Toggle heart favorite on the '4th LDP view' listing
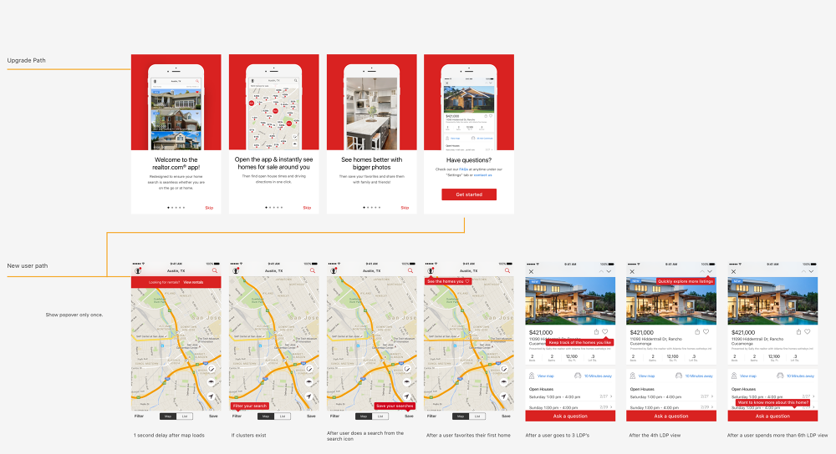This screenshot has height=454, width=836. (706, 331)
